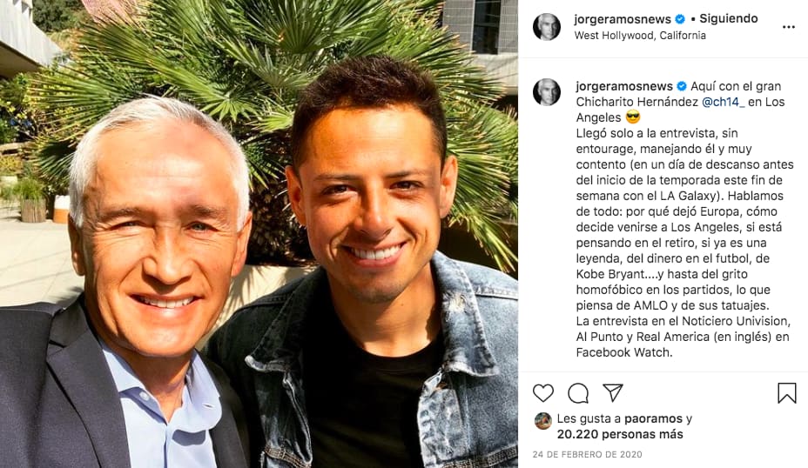
Task: Like the post with the heart icon
Action: click(543, 393)
